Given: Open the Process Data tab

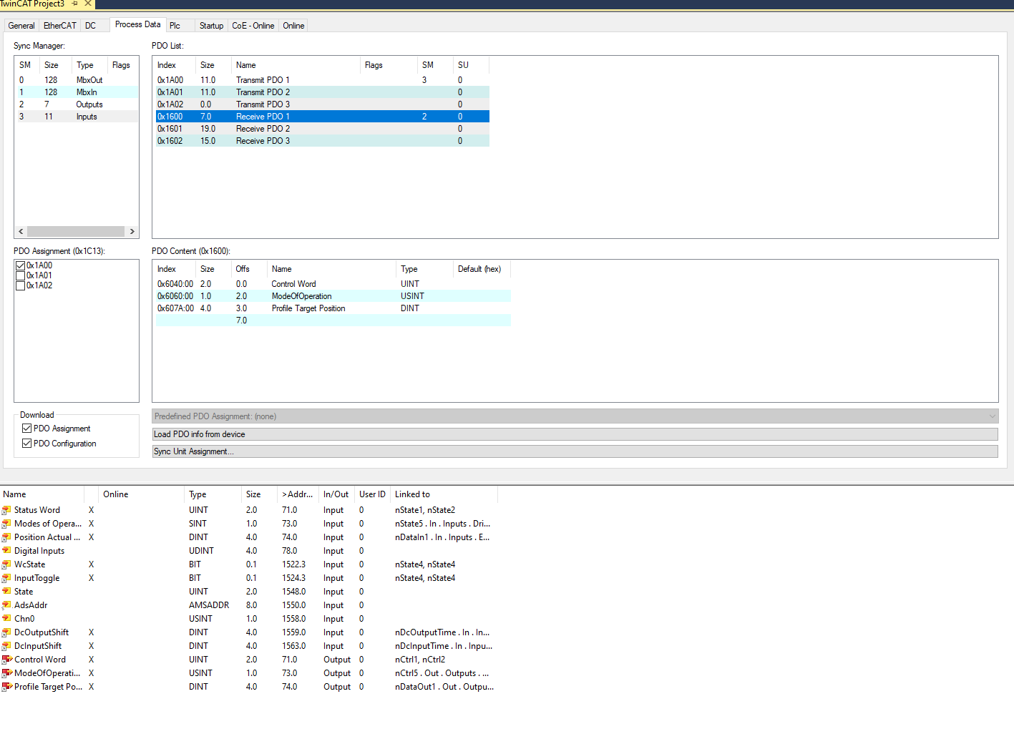Looking at the screenshot, I should tap(137, 24).
